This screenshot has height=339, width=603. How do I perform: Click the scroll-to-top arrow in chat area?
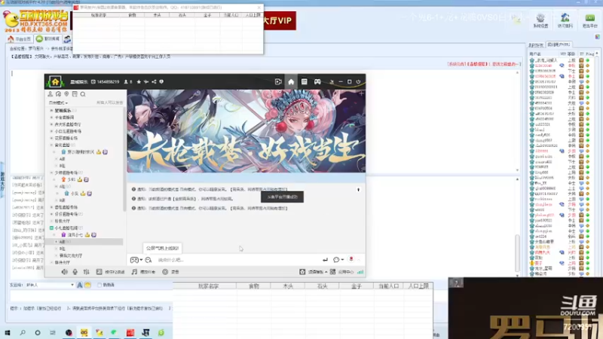tap(358, 190)
